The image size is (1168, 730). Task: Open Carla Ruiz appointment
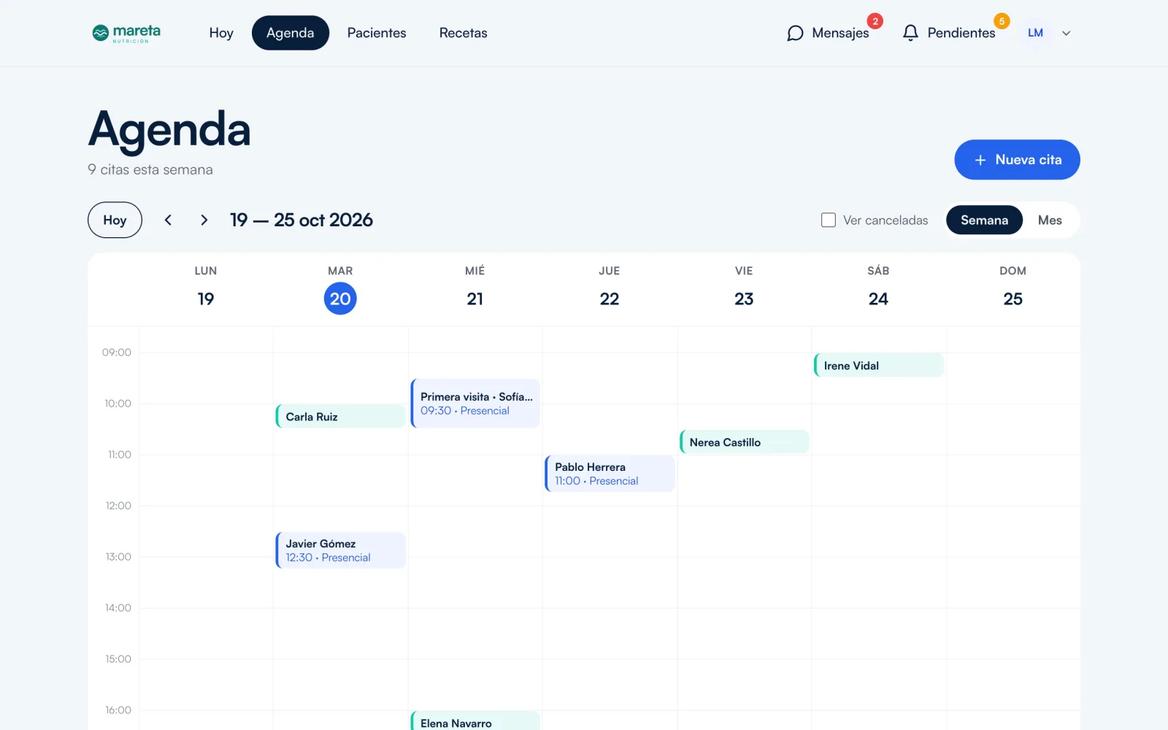[x=340, y=416]
